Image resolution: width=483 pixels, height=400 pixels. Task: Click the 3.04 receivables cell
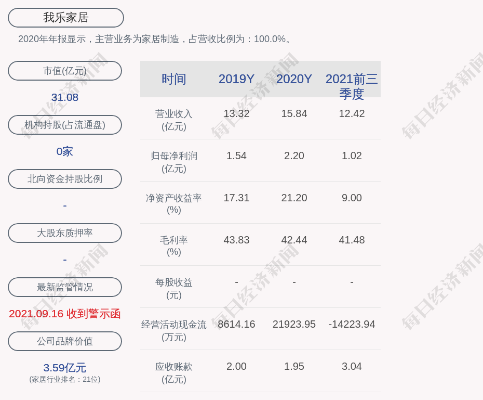tap(352, 366)
